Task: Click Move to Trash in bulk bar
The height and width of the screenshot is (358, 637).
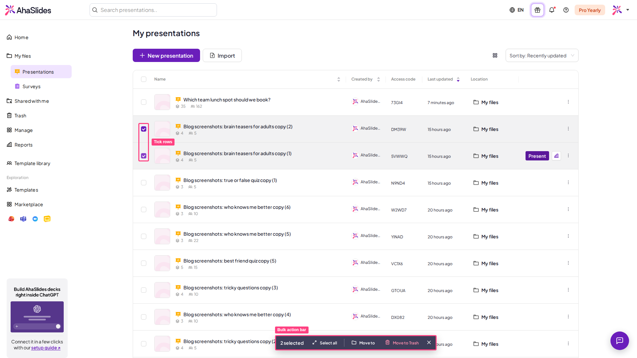Action: pos(402,343)
